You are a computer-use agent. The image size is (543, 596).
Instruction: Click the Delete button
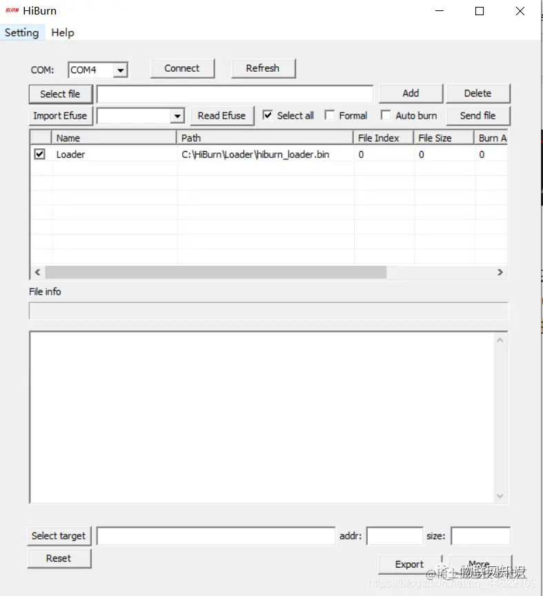point(477,94)
